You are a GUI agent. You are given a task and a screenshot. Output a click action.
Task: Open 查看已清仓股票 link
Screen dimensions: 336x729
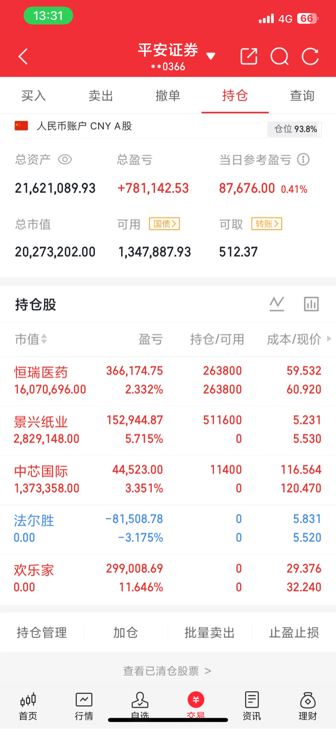167,671
